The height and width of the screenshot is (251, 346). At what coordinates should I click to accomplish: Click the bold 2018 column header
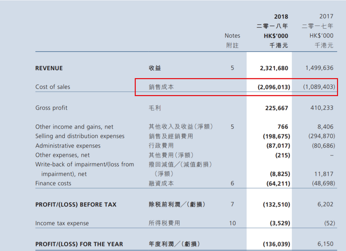[x=281, y=17]
